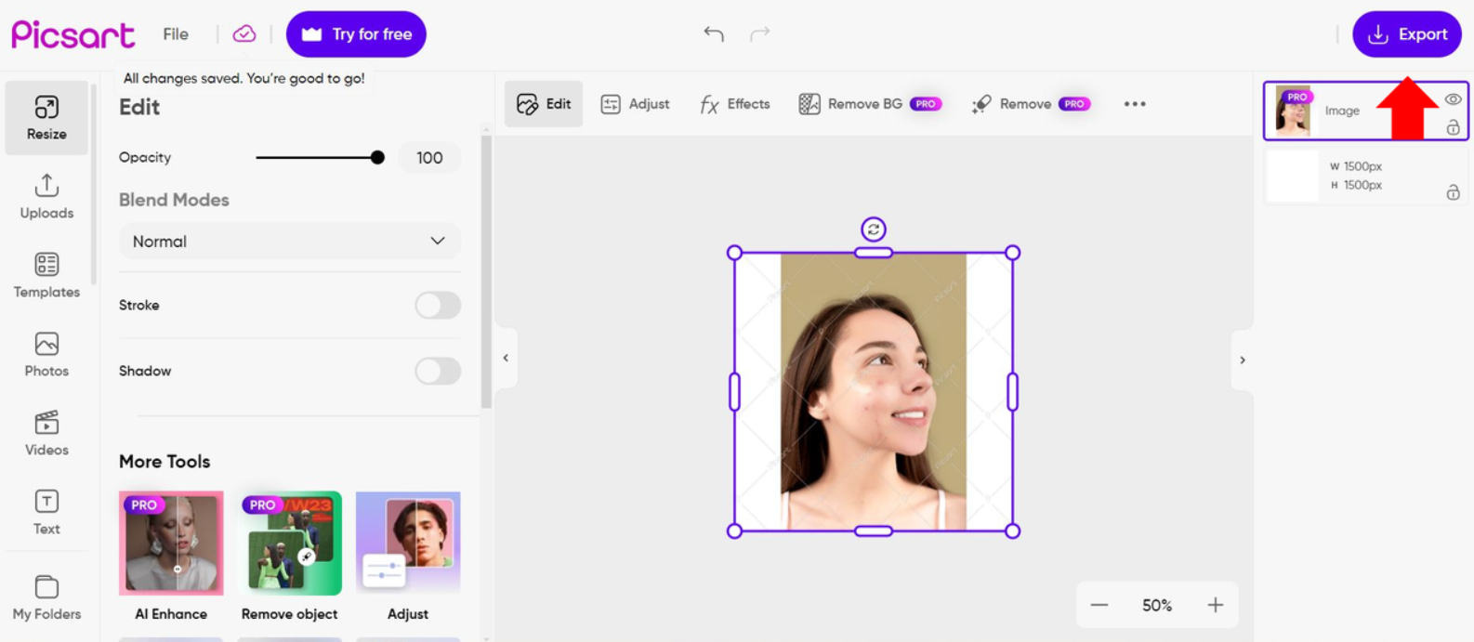Zoom in with the plus button
Image resolution: width=1474 pixels, height=642 pixels.
(1215, 605)
